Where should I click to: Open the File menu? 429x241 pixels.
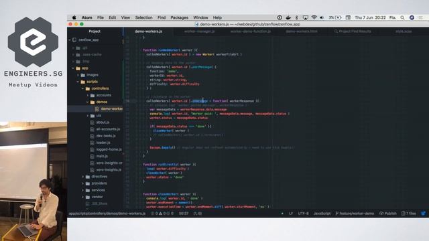pyautogui.click(x=101, y=17)
